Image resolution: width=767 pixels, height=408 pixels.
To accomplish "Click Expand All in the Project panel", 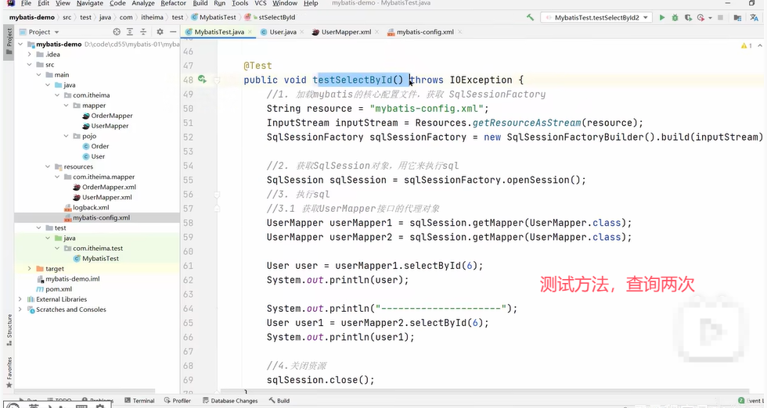I will (x=130, y=32).
